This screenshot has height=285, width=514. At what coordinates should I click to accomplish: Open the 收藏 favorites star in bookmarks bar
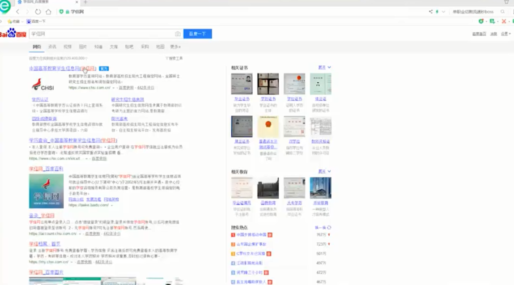click(13, 21)
